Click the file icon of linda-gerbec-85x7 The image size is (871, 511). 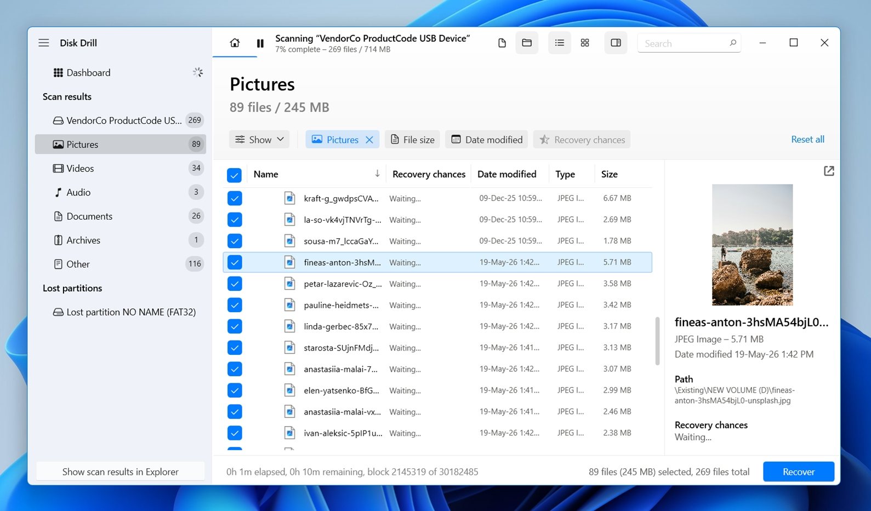(289, 326)
